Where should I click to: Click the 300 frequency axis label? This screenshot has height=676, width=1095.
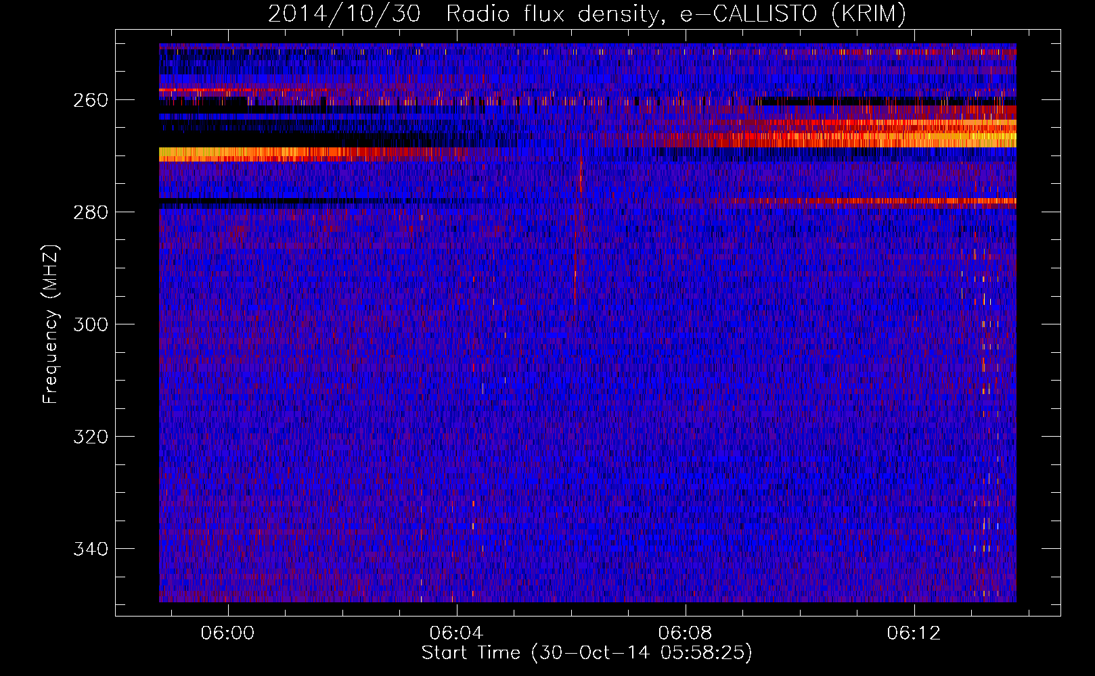91,324
